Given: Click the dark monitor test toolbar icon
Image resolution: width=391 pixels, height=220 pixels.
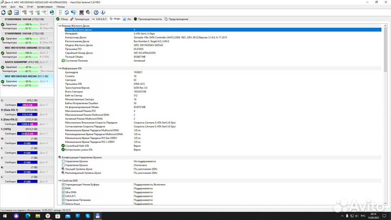Looking at the screenshot, I should [x=81, y=12].
